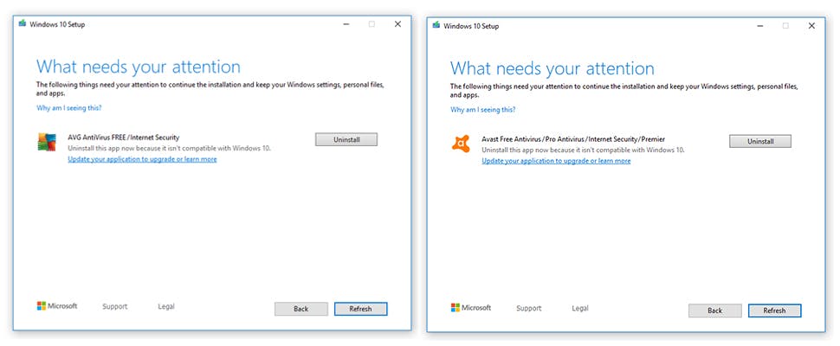Open Support link in the Avast window

tap(529, 308)
